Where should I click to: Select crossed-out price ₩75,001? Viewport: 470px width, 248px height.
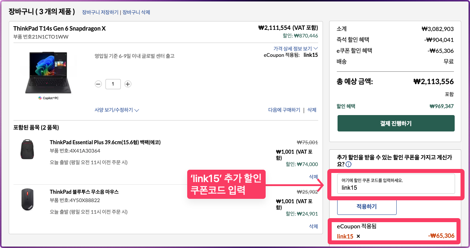coord(307,142)
